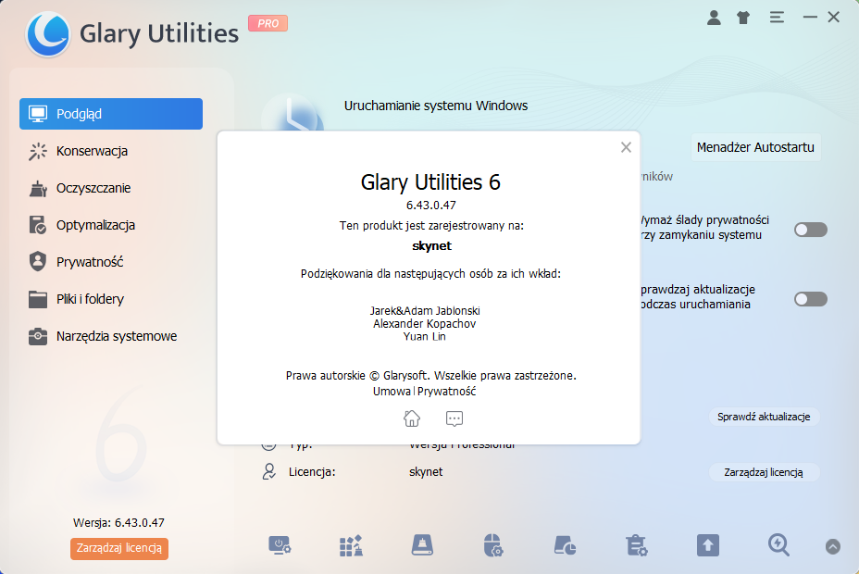Click the orange Zarządzaj licencją button

coord(118,548)
